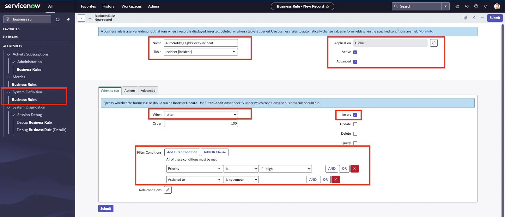This screenshot has width=505, height=217.
Task: Open the History menu
Action: point(108,6)
